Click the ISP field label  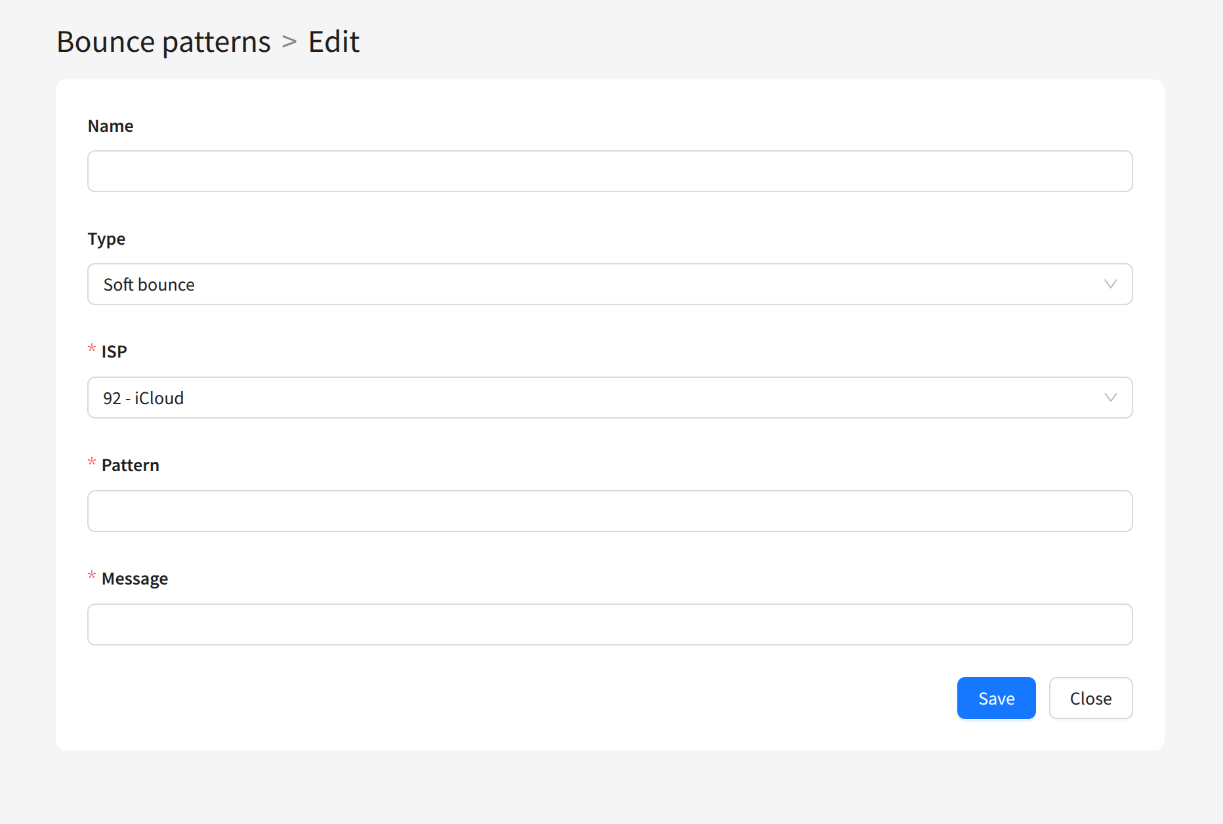click(114, 352)
